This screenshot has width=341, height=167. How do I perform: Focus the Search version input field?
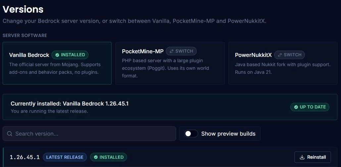click(x=89, y=134)
